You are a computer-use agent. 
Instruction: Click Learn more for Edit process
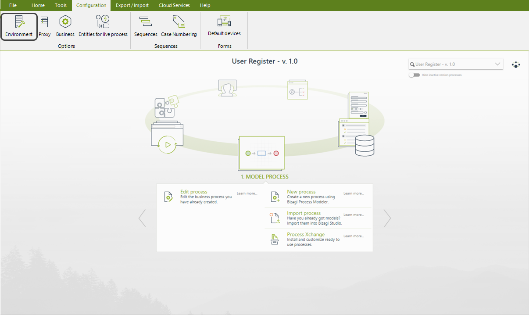247,193
